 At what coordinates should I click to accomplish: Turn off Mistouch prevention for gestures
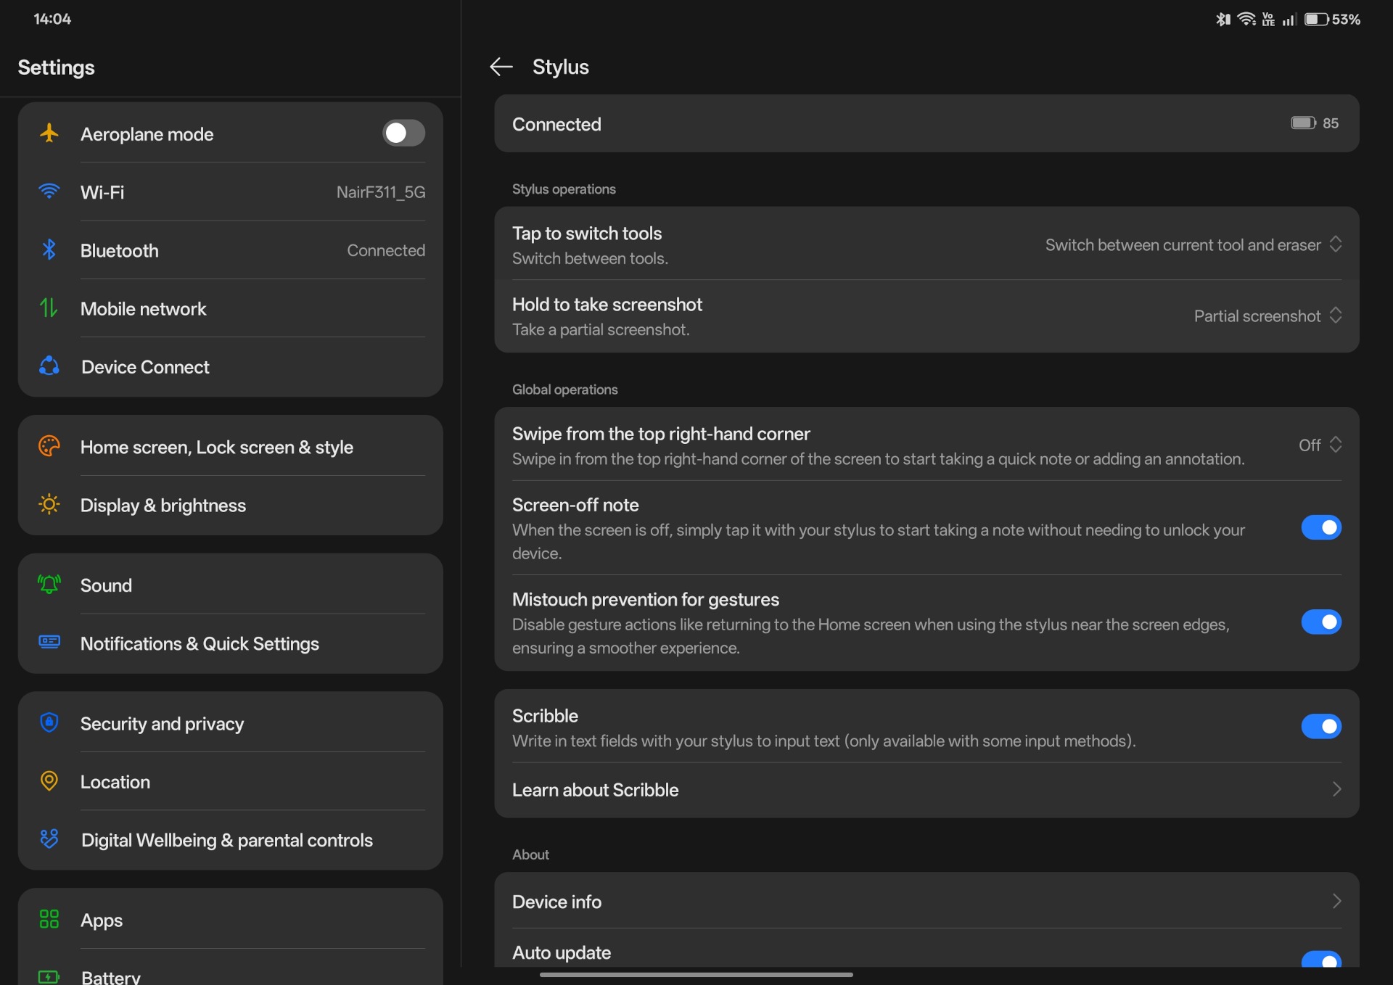pyautogui.click(x=1320, y=622)
